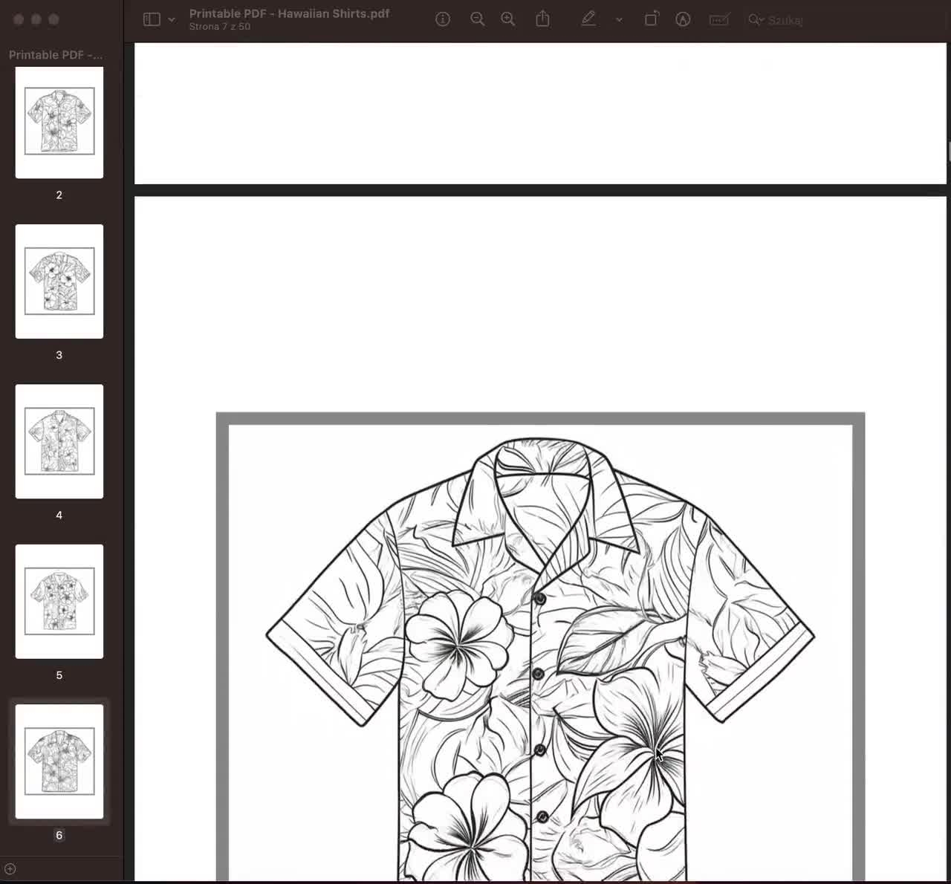Open the sidebar view options dropdown
The image size is (951, 884).
(170, 19)
